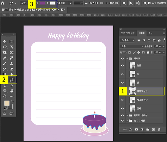
Task: Expand the 편지지 내부 선 layer group
Action: [x=127, y=115]
